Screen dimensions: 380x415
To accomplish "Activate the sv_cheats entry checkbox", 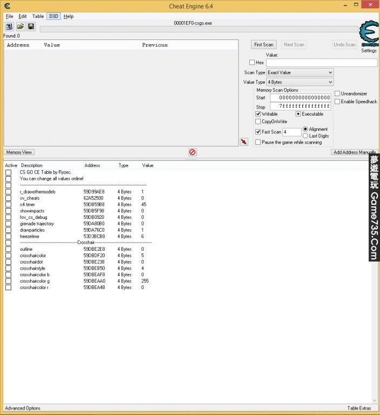I will tap(9, 198).
